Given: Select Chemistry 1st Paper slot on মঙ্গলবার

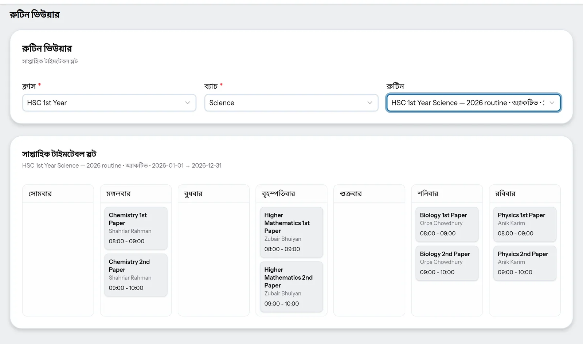Looking at the screenshot, I should [136, 228].
